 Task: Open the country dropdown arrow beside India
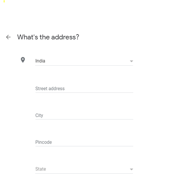[132, 61]
